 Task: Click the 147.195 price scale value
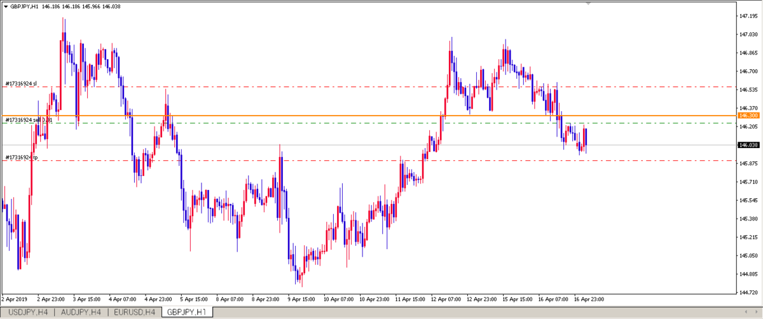coord(748,17)
